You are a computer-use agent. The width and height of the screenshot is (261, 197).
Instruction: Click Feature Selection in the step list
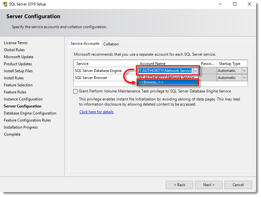[x=18, y=85]
